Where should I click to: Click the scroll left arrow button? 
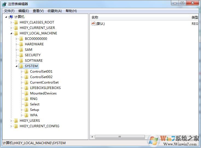[92, 137]
